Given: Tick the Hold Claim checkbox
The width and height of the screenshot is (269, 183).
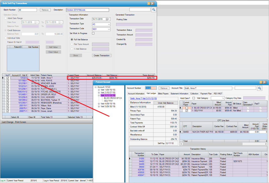Looking at the screenshot, I should (x=194, y=98).
